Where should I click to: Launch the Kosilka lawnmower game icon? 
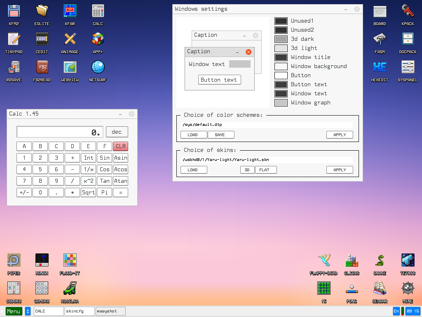click(x=70, y=289)
